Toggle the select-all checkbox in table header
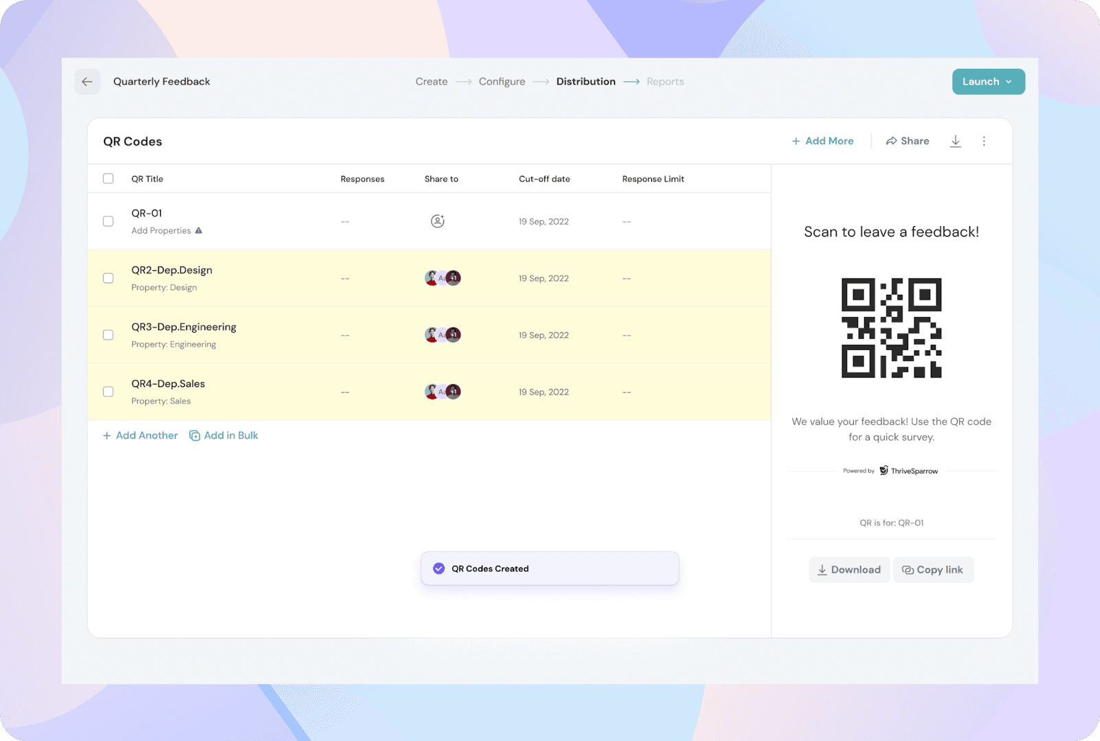The width and height of the screenshot is (1100, 741). click(x=108, y=179)
